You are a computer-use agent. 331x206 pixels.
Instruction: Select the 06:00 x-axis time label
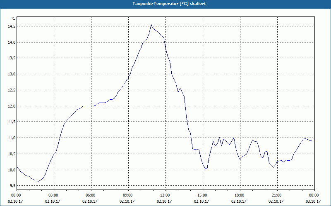91,195
